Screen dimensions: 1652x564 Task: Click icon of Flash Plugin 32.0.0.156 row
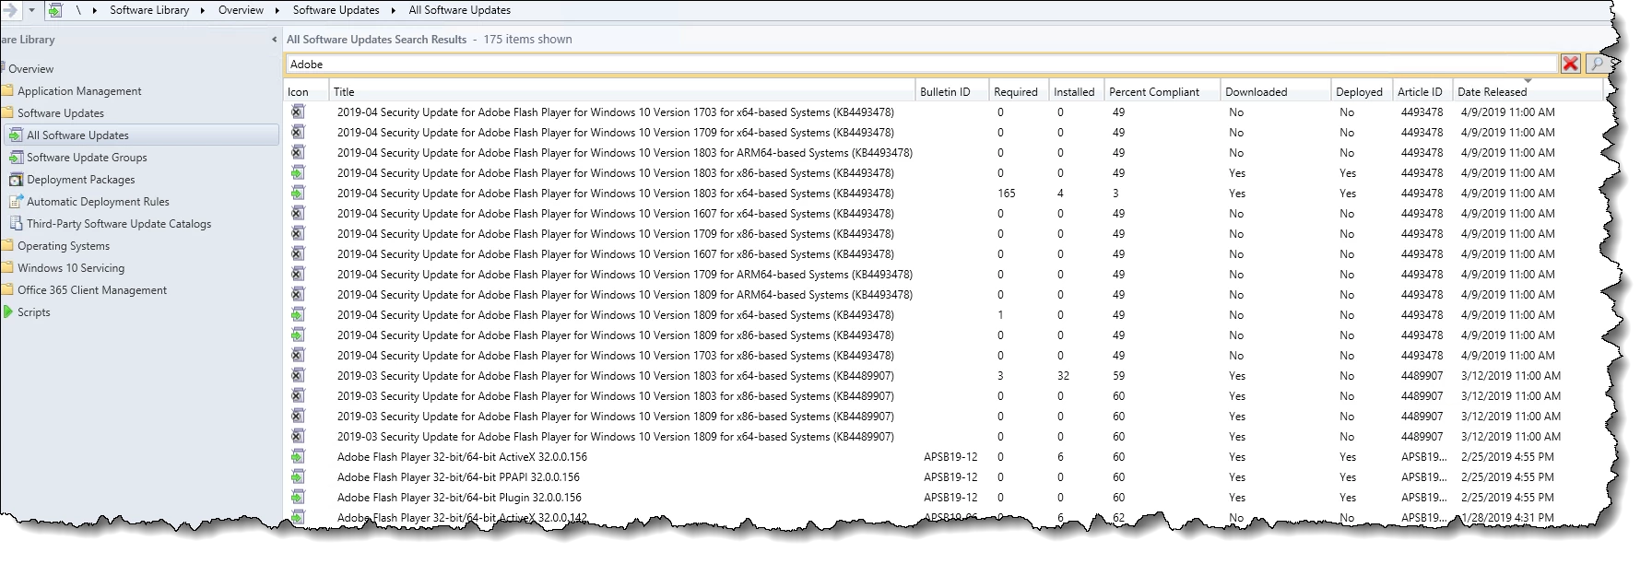(298, 498)
